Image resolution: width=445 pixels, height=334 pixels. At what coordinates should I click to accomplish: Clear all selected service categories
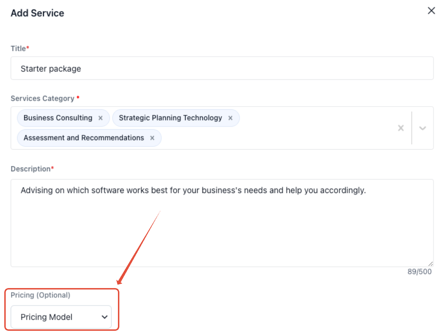tap(401, 128)
